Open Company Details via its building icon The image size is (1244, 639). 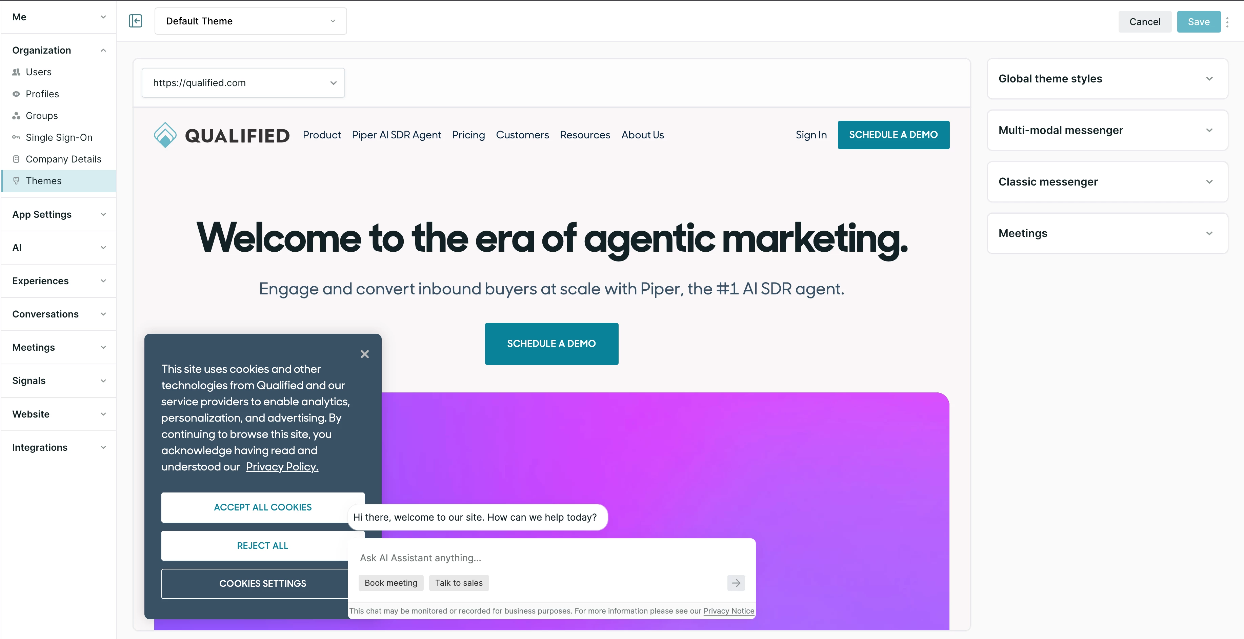(x=16, y=159)
